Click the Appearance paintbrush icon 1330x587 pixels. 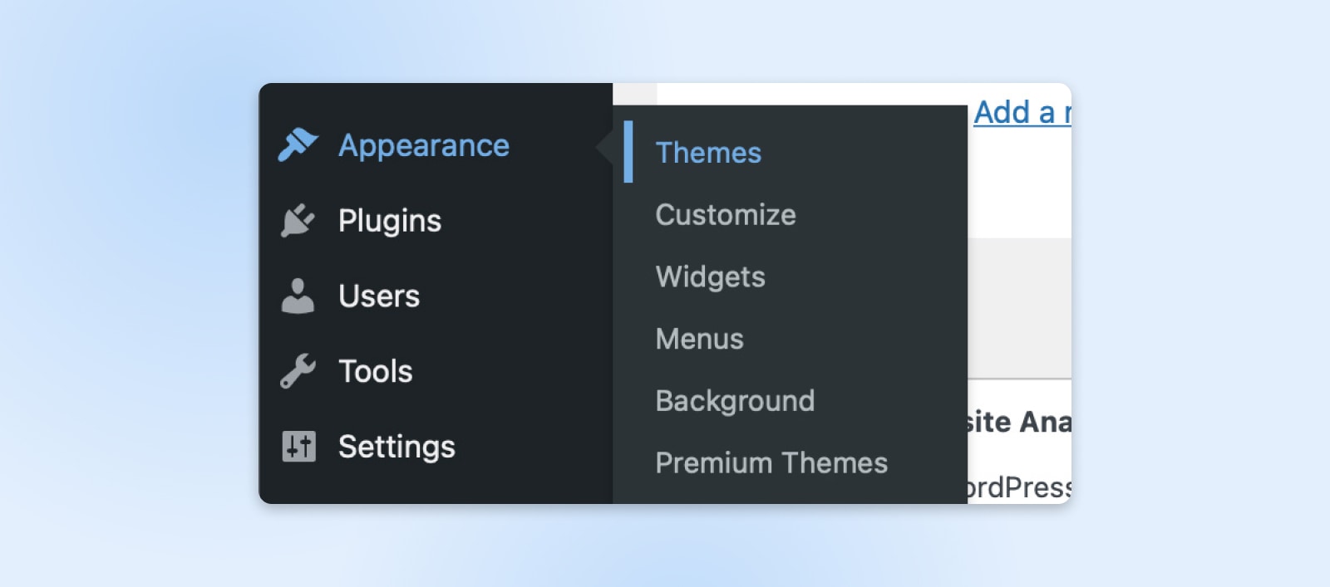tap(298, 145)
